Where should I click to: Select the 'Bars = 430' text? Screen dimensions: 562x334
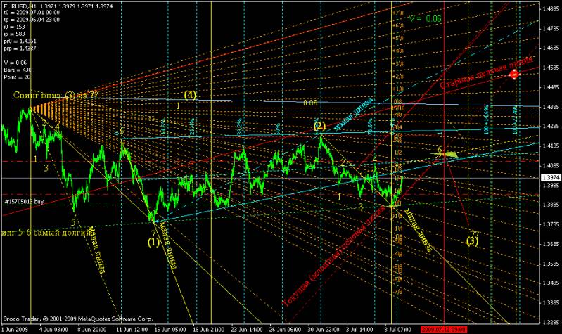[18, 70]
